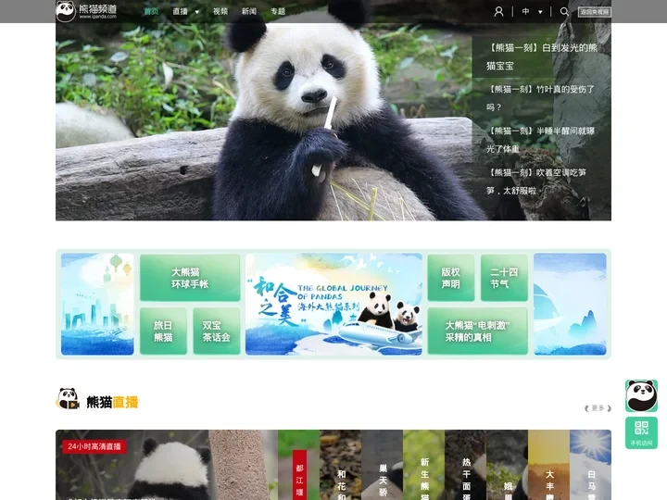Image resolution: width=667 pixels, height=500 pixels.
Task: Open the 二十四节气 tile
Action: pos(504,278)
